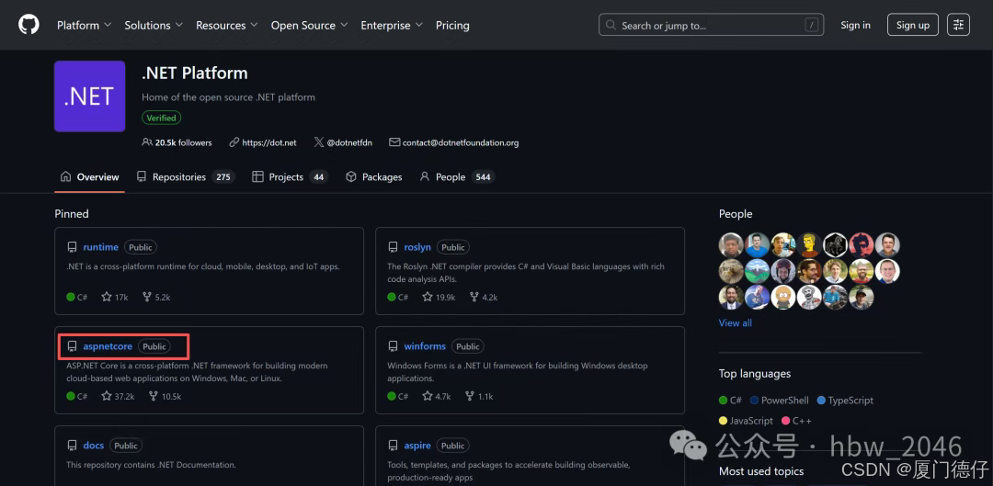Click the People sidebar heading
The width and height of the screenshot is (993, 486).
click(736, 214)
